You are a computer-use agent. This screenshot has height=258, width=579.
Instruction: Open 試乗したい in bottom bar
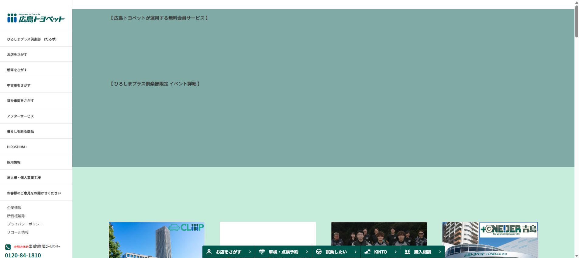click(336, 252)
